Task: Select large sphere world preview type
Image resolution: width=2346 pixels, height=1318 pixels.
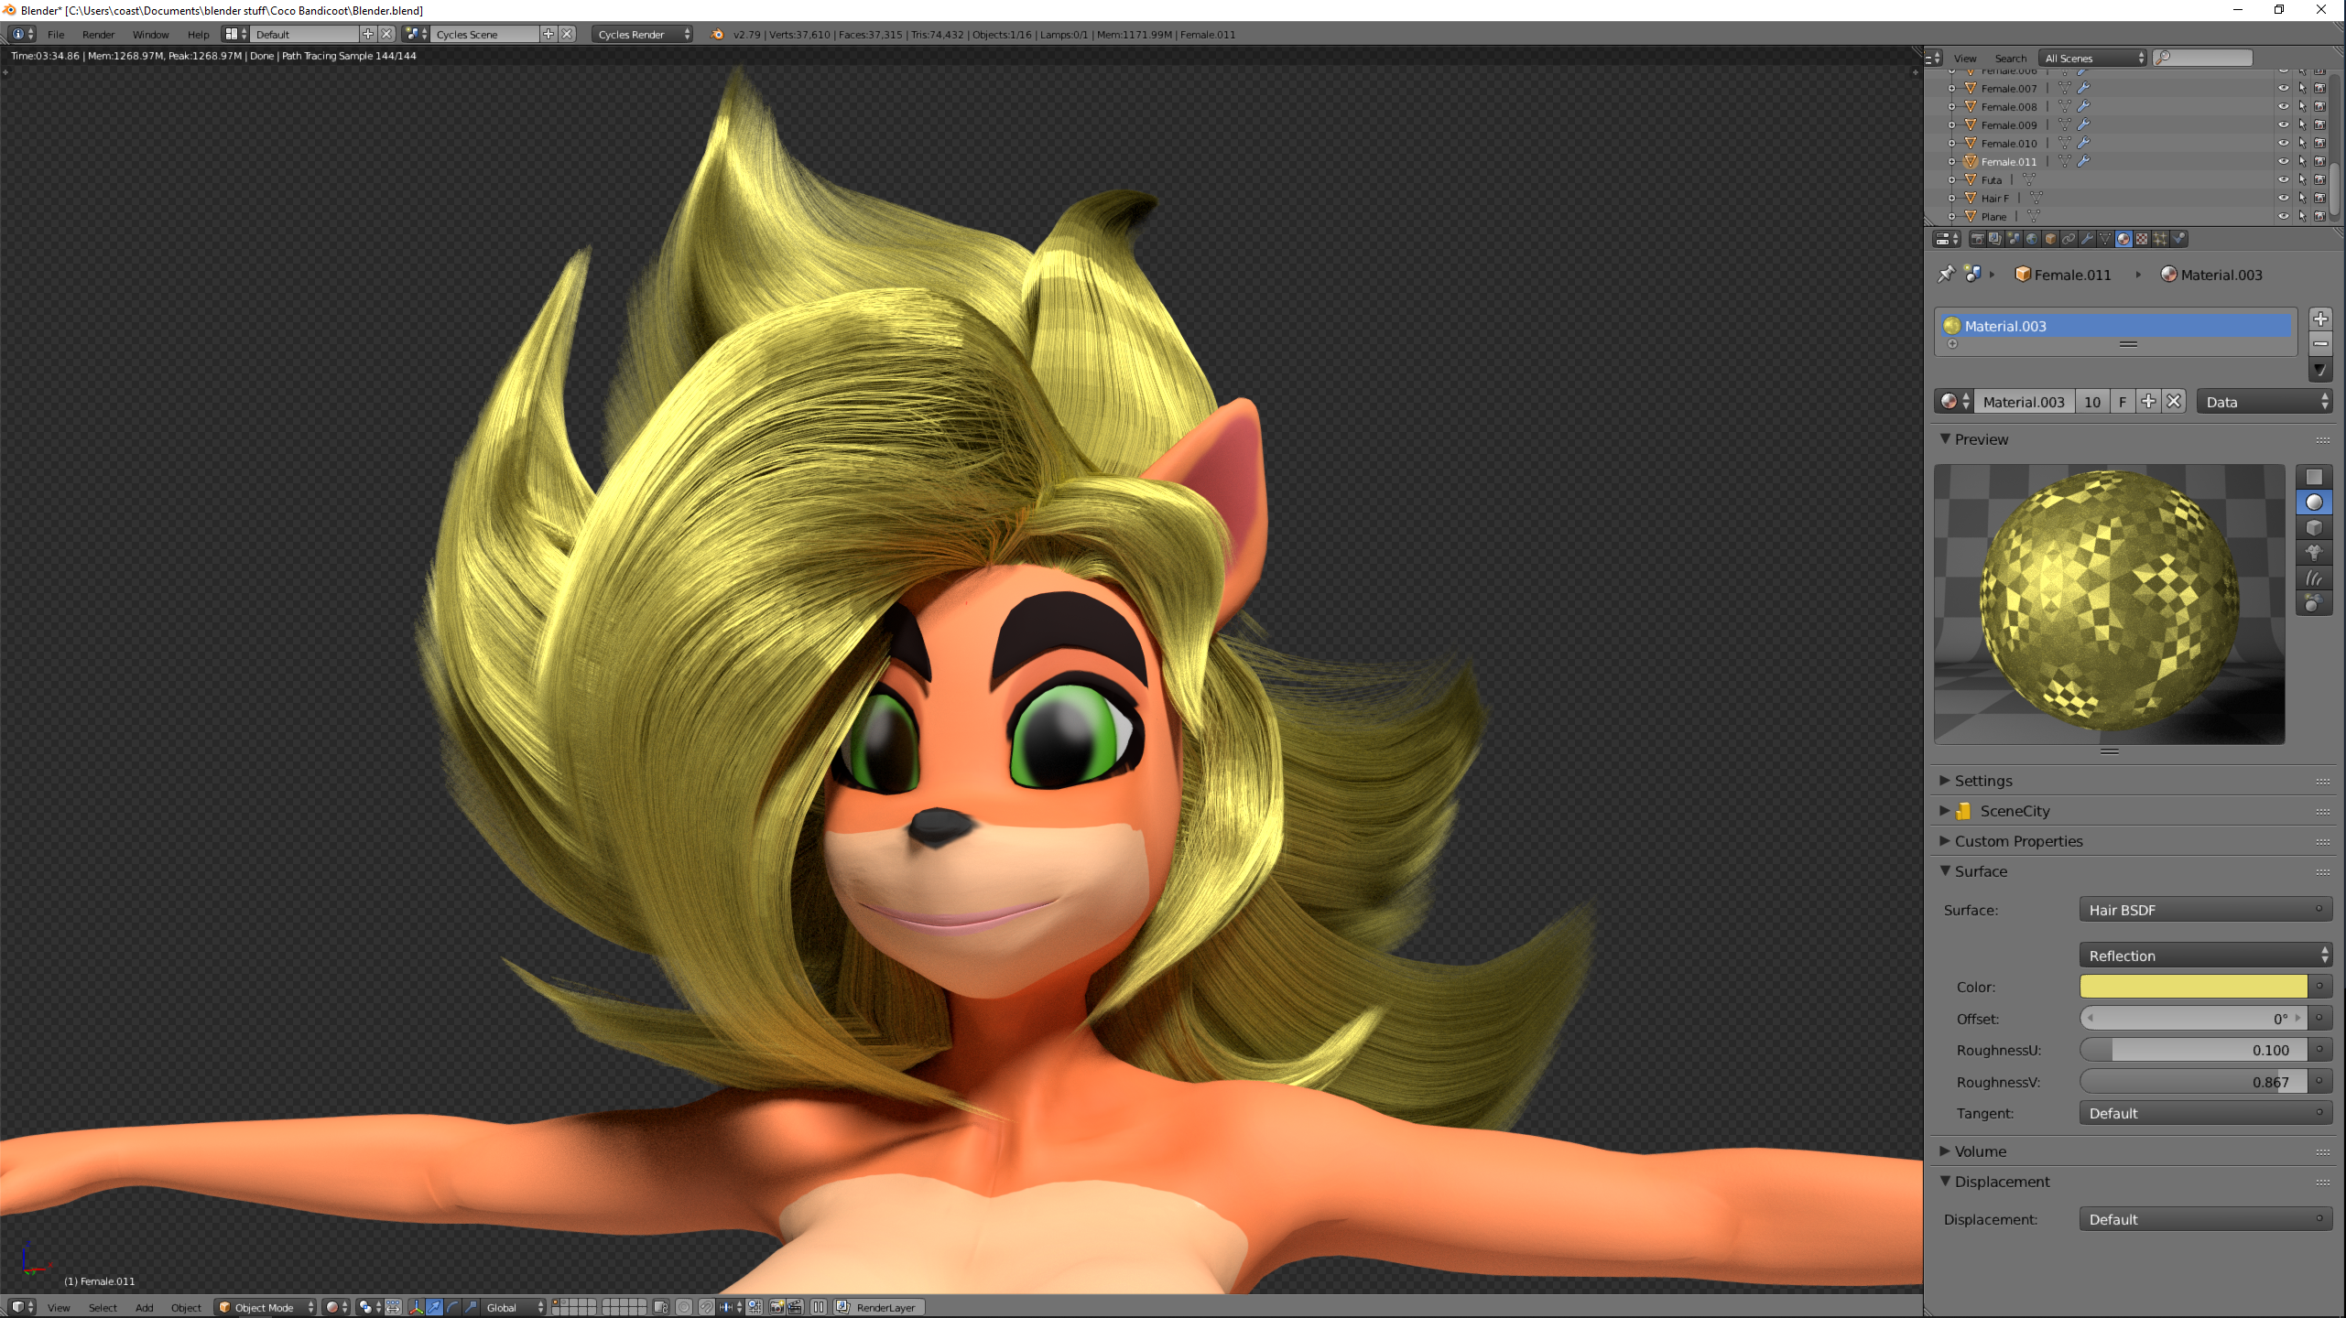Action: point(2314,603)
